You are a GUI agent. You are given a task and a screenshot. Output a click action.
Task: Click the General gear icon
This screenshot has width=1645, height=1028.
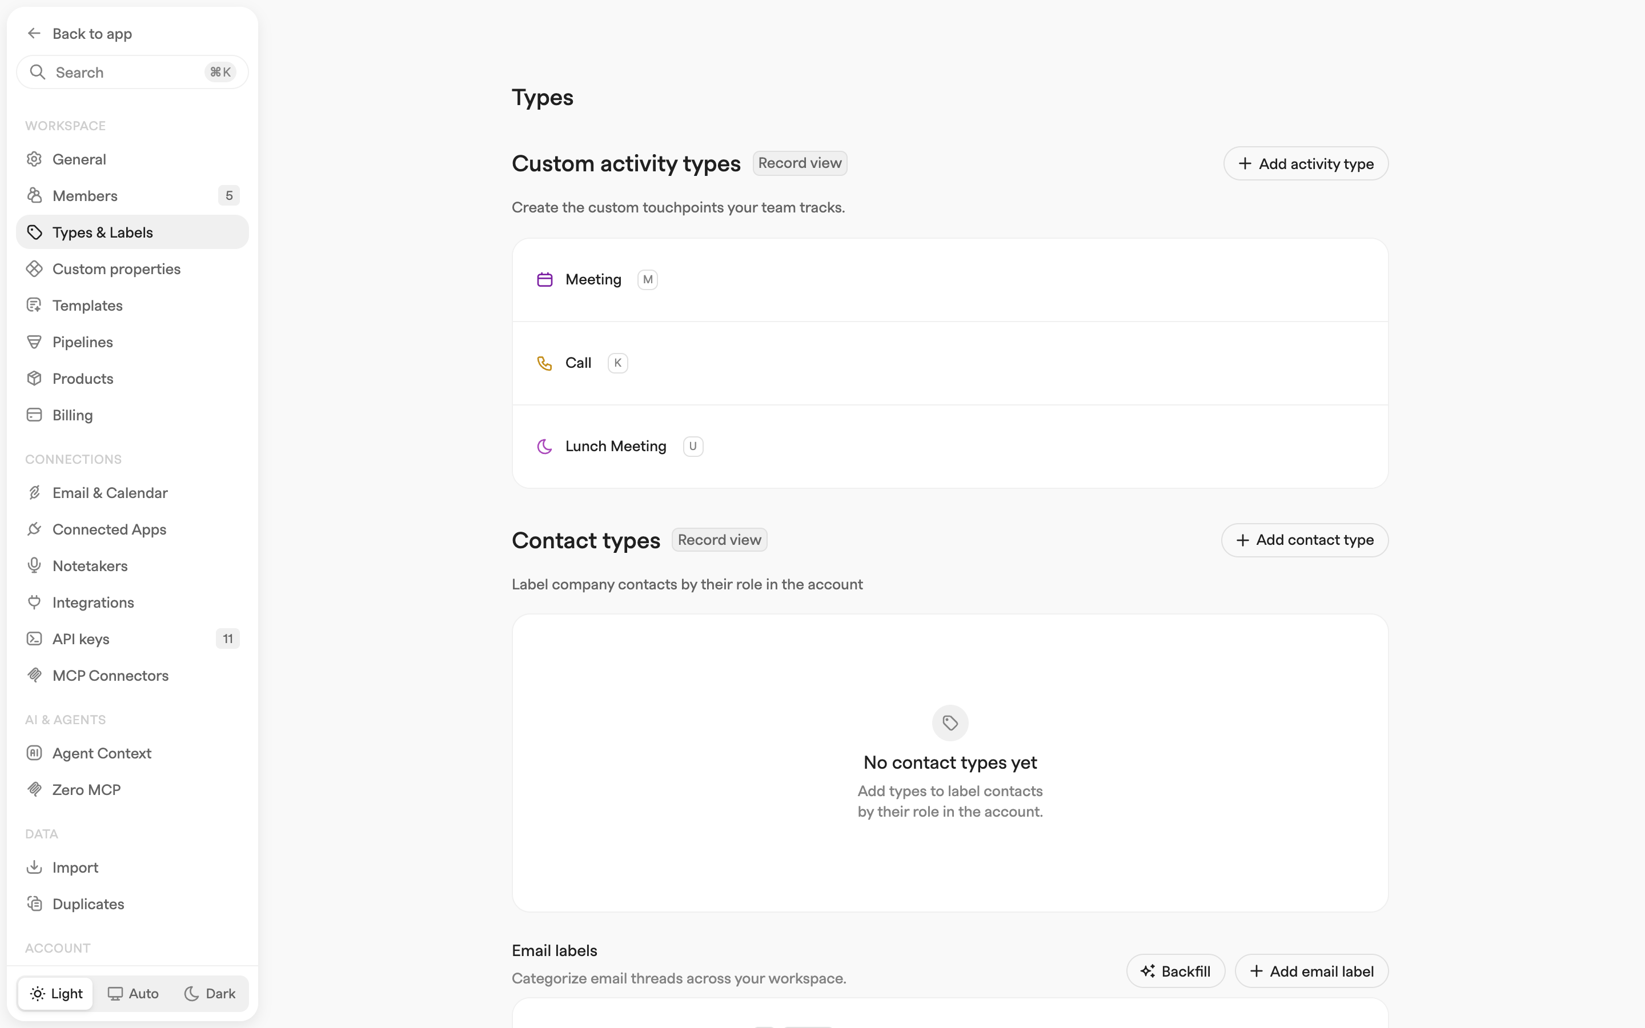tap(34, 159)
